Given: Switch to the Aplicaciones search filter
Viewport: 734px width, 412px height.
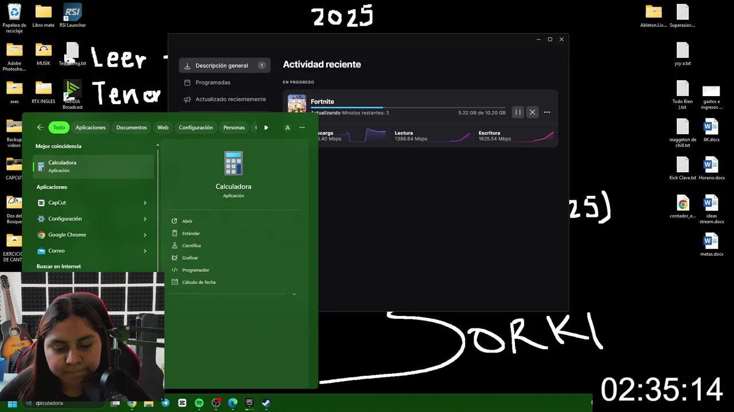Looking at the screenshot, I should coord(91,128).
